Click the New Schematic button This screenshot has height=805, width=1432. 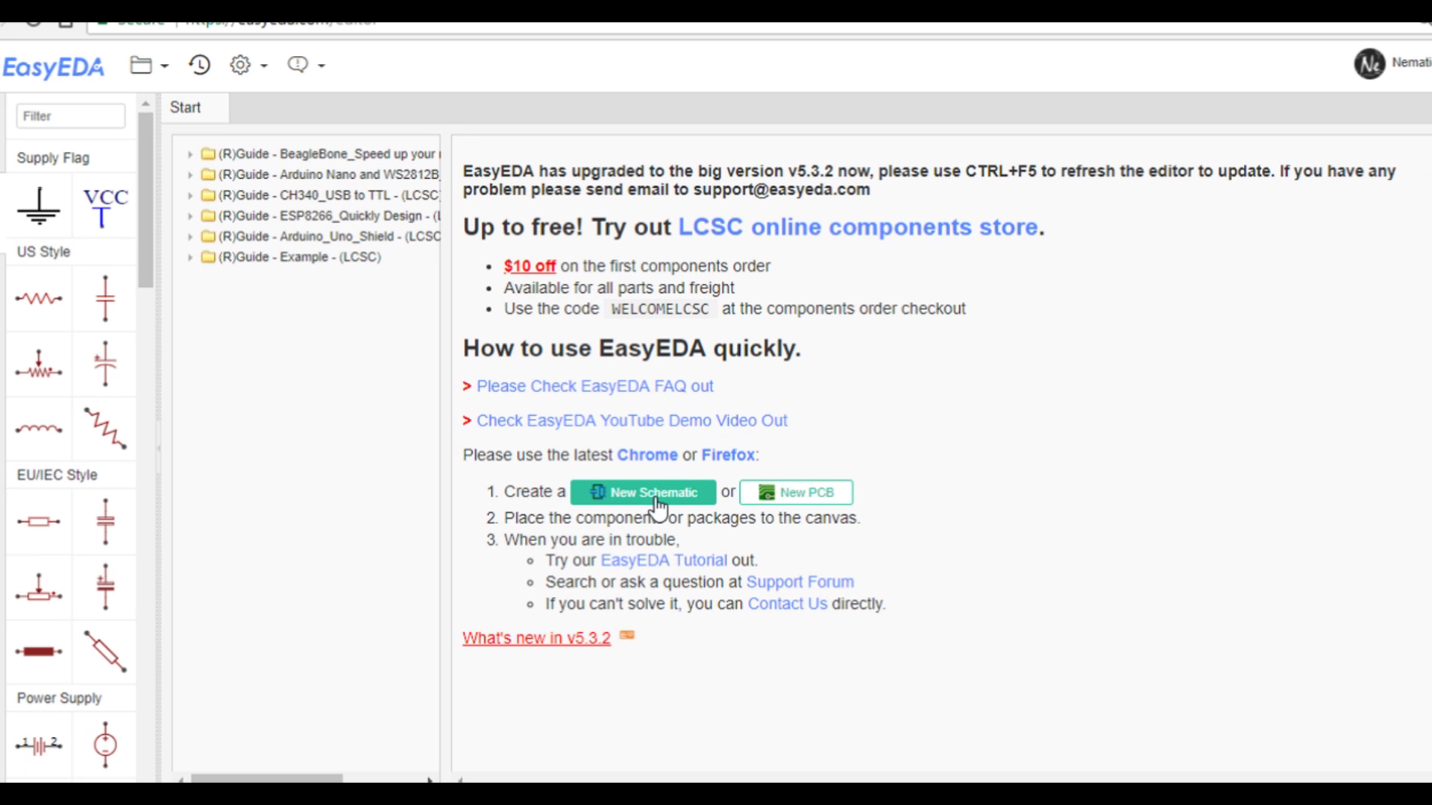coord(643,492)
